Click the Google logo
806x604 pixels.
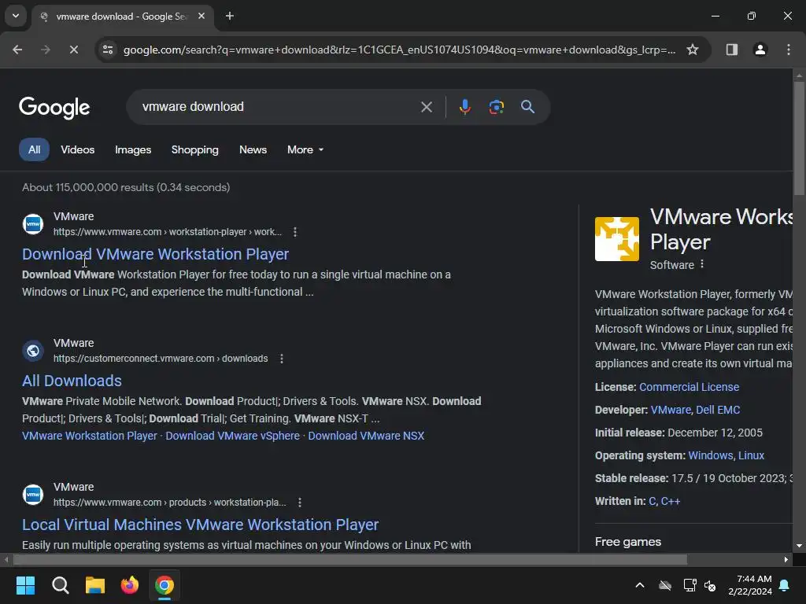point(54,107)
